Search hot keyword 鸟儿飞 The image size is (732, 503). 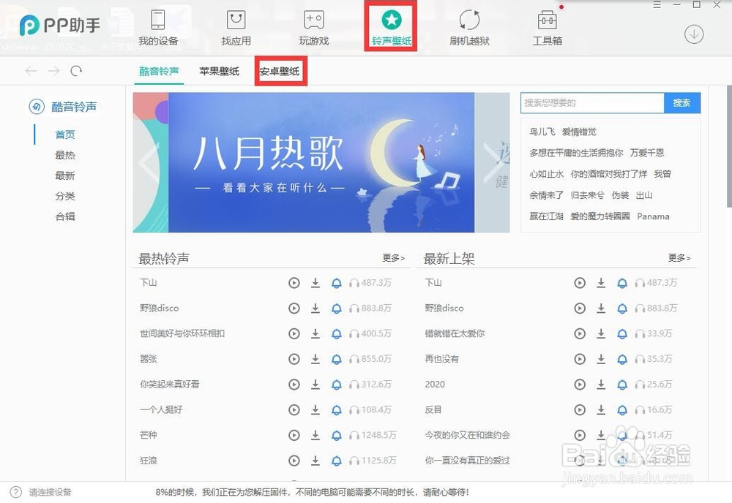pos(542,132)
